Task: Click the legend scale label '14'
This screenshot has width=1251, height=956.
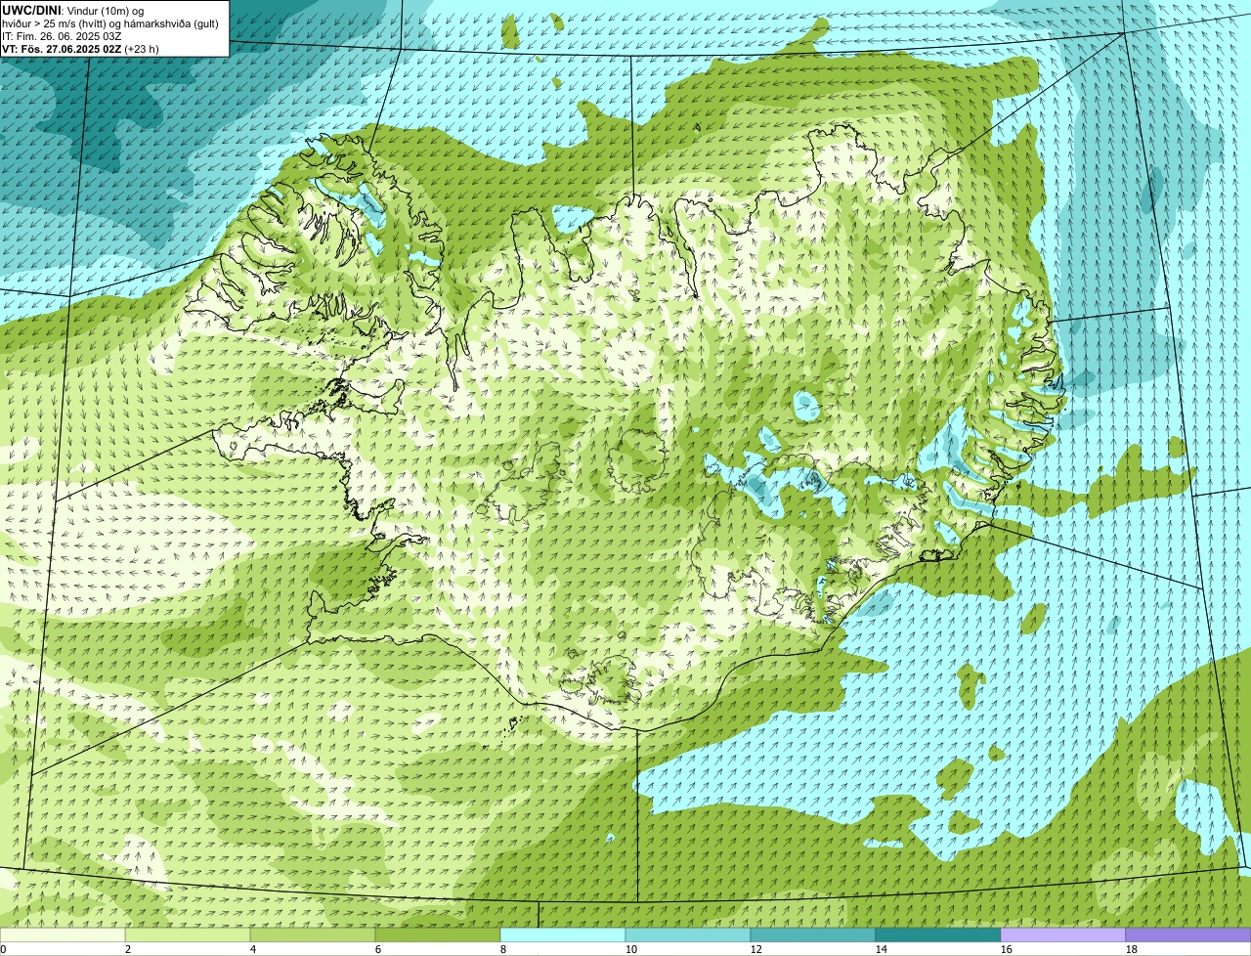Action: coord(882,949)
